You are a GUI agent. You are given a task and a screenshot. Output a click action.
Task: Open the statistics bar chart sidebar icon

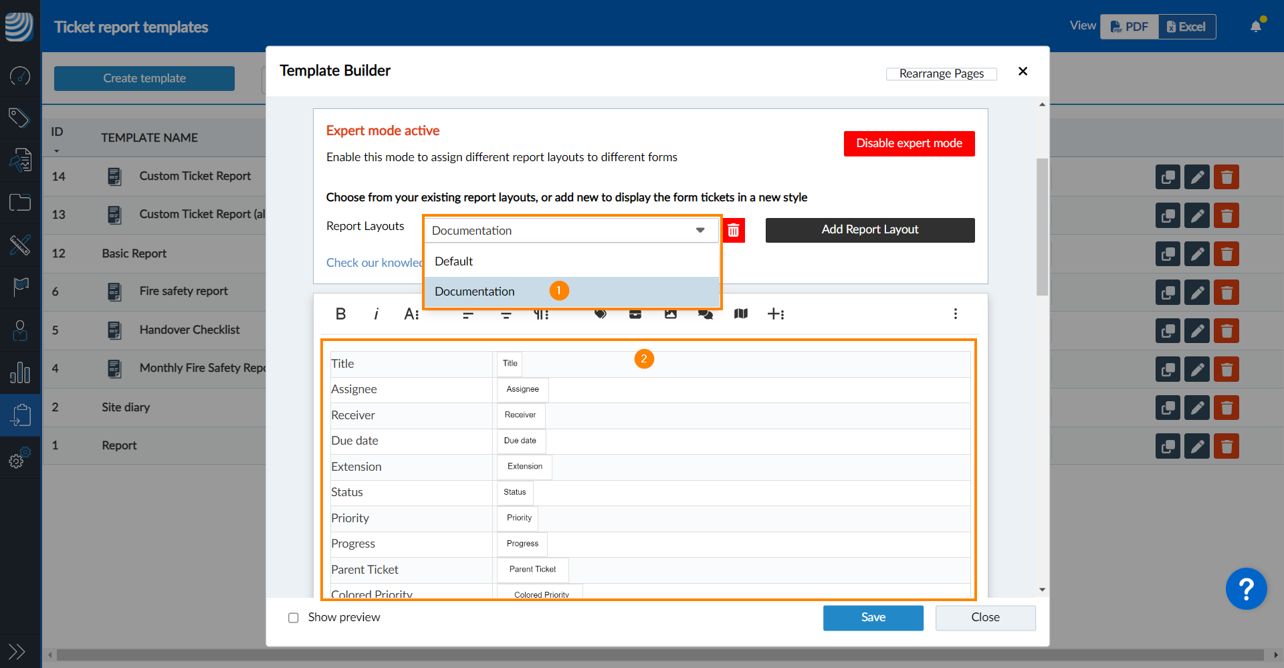pyautogui.click(x=20, y=372)
